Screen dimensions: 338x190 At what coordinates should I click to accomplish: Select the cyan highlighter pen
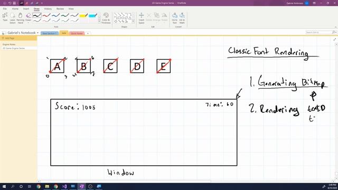(93, 15)
